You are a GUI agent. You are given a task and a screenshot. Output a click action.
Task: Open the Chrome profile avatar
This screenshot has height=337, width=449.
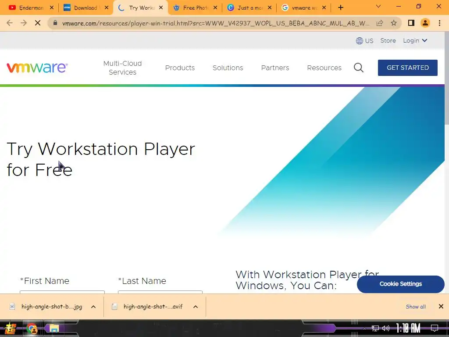425,23
